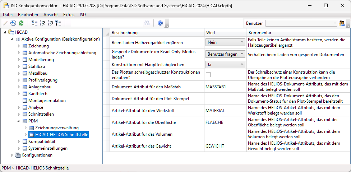Click the blue undo arrow toolbar icon
The height and width of the screenshot is (172, 351).
[x=13, y=23]
